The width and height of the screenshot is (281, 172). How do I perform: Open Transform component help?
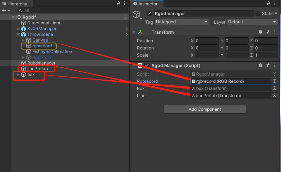click(x=261, y=32)
